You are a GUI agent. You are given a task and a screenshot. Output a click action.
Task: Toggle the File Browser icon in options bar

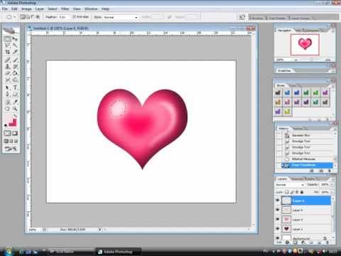(x=242, y=17)
